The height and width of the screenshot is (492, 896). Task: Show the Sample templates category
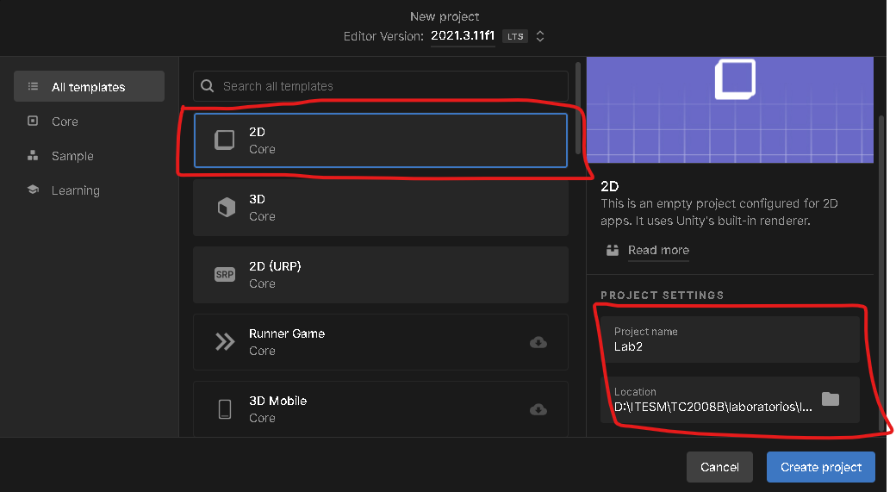[x=72, y=156]
